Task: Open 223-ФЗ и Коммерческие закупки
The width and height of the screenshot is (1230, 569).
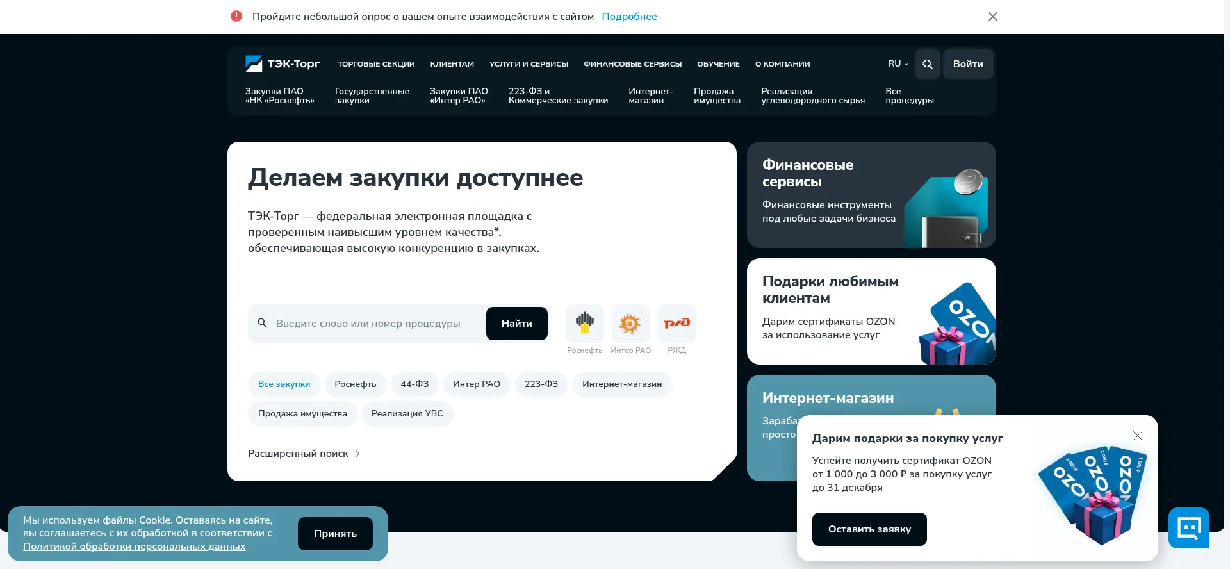Action: coord(559,95)
